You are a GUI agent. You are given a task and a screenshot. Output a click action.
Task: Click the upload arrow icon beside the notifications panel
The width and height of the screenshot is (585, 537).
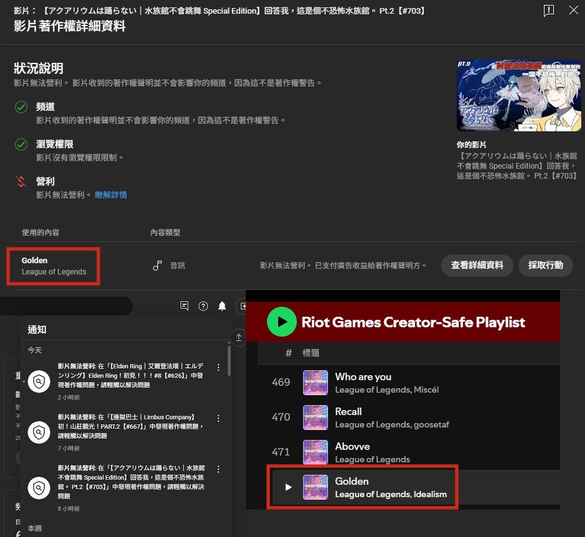click(239, 337)
